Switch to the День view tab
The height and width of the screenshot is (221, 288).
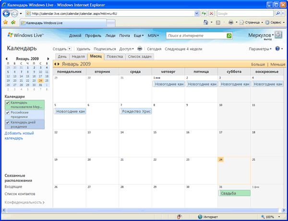coord(62,56)
